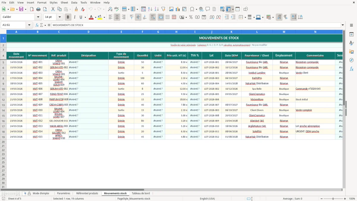The image size is (357, 201).
Task: Open the Styles menu
Action: point(54,2)
